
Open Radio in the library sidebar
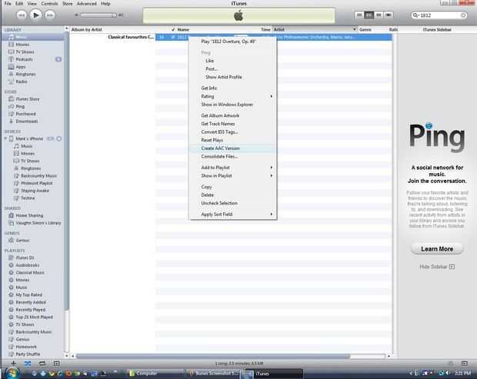tap(22, 81)
